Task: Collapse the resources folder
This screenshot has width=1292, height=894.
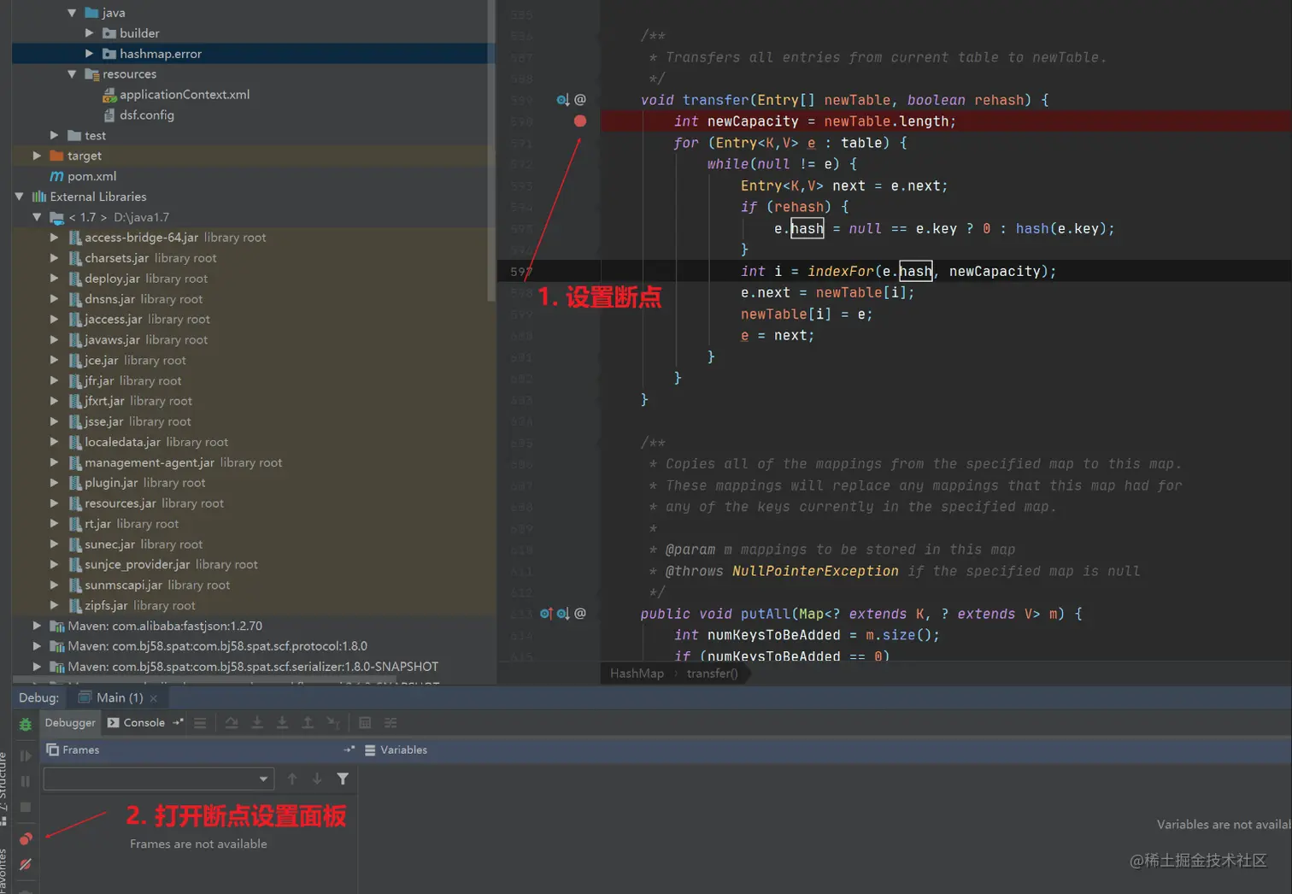Action: [x=72, y=74]
